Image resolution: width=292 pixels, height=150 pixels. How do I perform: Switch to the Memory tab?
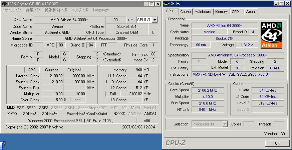coord(222,12)
